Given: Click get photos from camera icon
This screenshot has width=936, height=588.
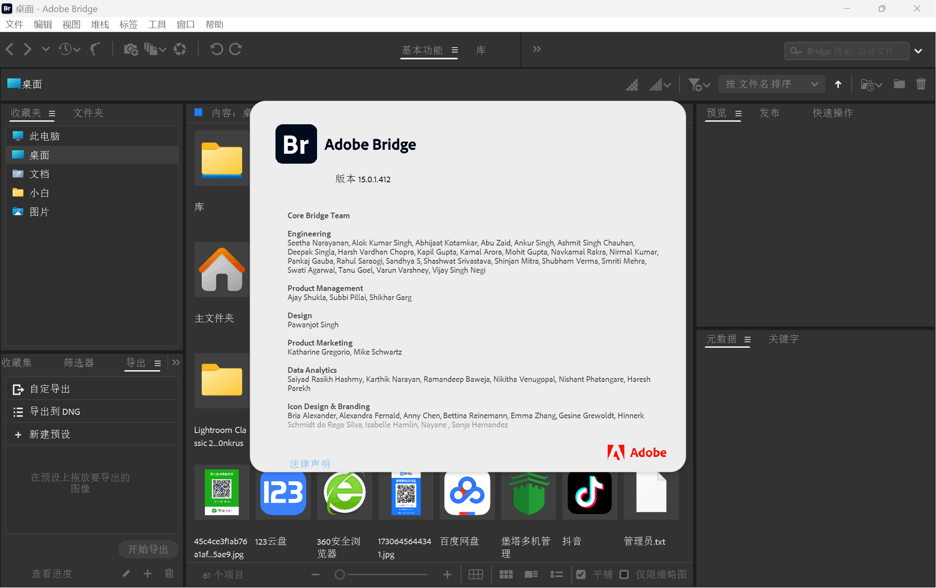Looking at the screenshot, I should coord(131,49).
